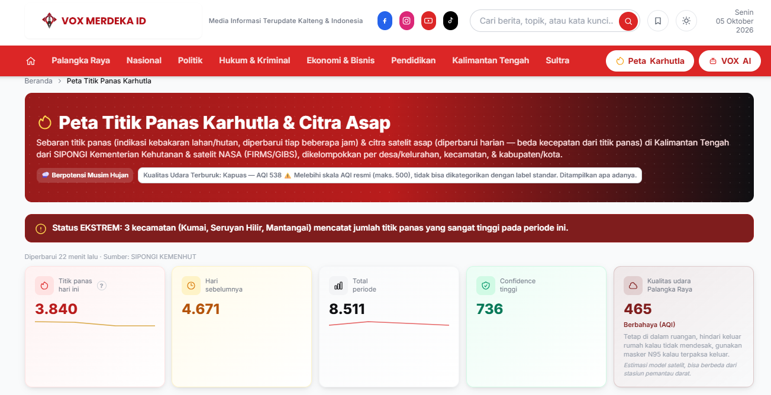The width and height of the screenshot is (771, 395).
Task: Click the Vox Merdeka ID logo
Action: [x=94, y=21]
